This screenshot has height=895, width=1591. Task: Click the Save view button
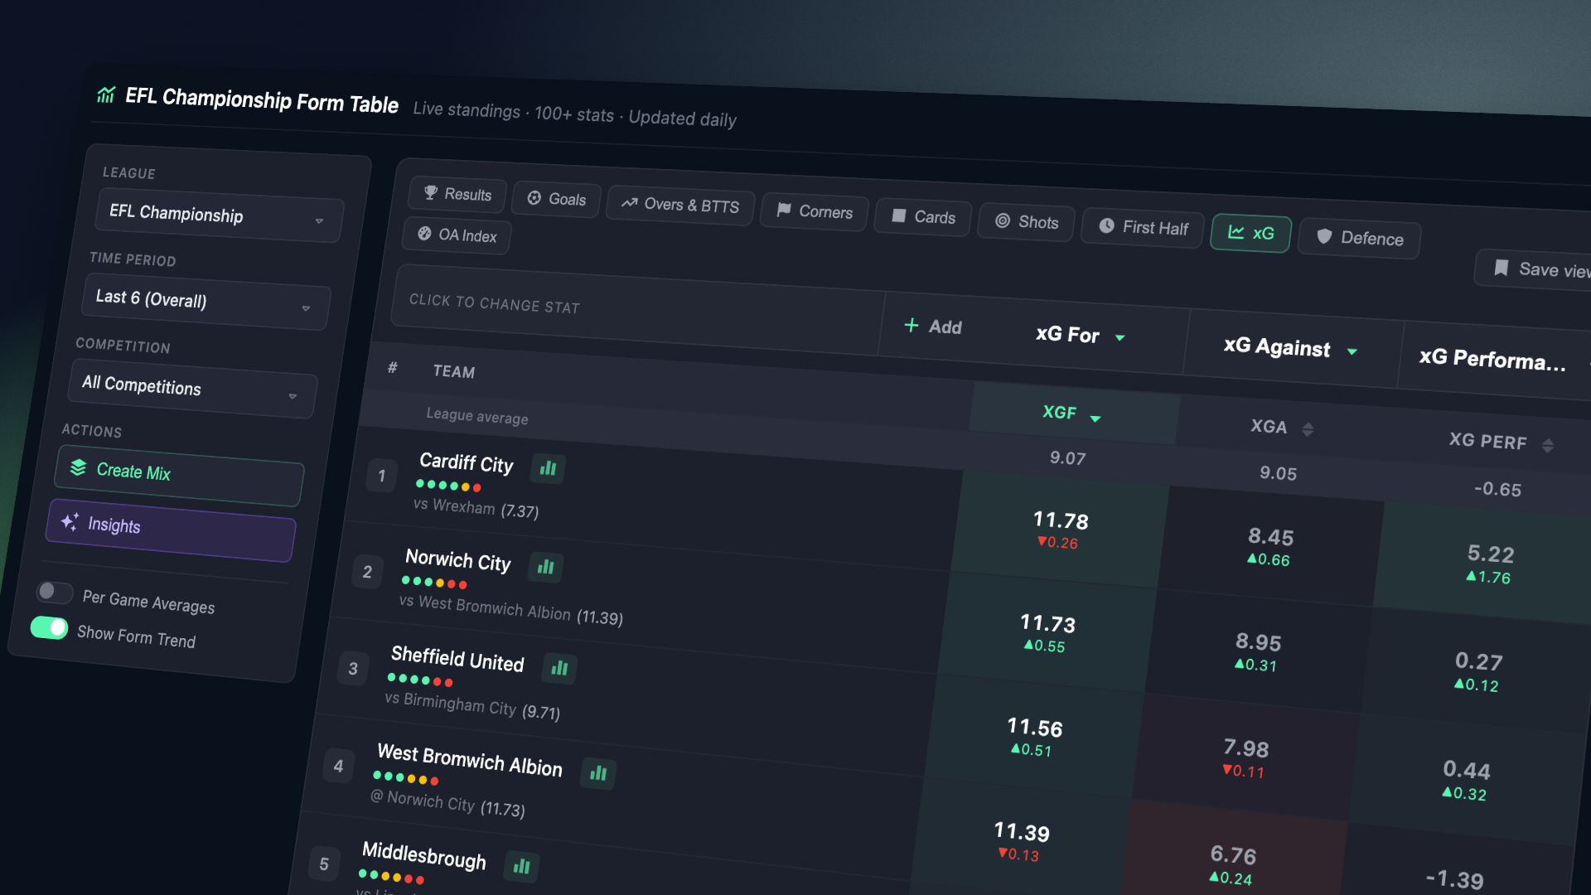point(1534,270)
